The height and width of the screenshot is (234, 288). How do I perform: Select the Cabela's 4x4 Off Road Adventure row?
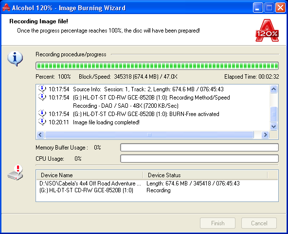[x=157, y=184]
